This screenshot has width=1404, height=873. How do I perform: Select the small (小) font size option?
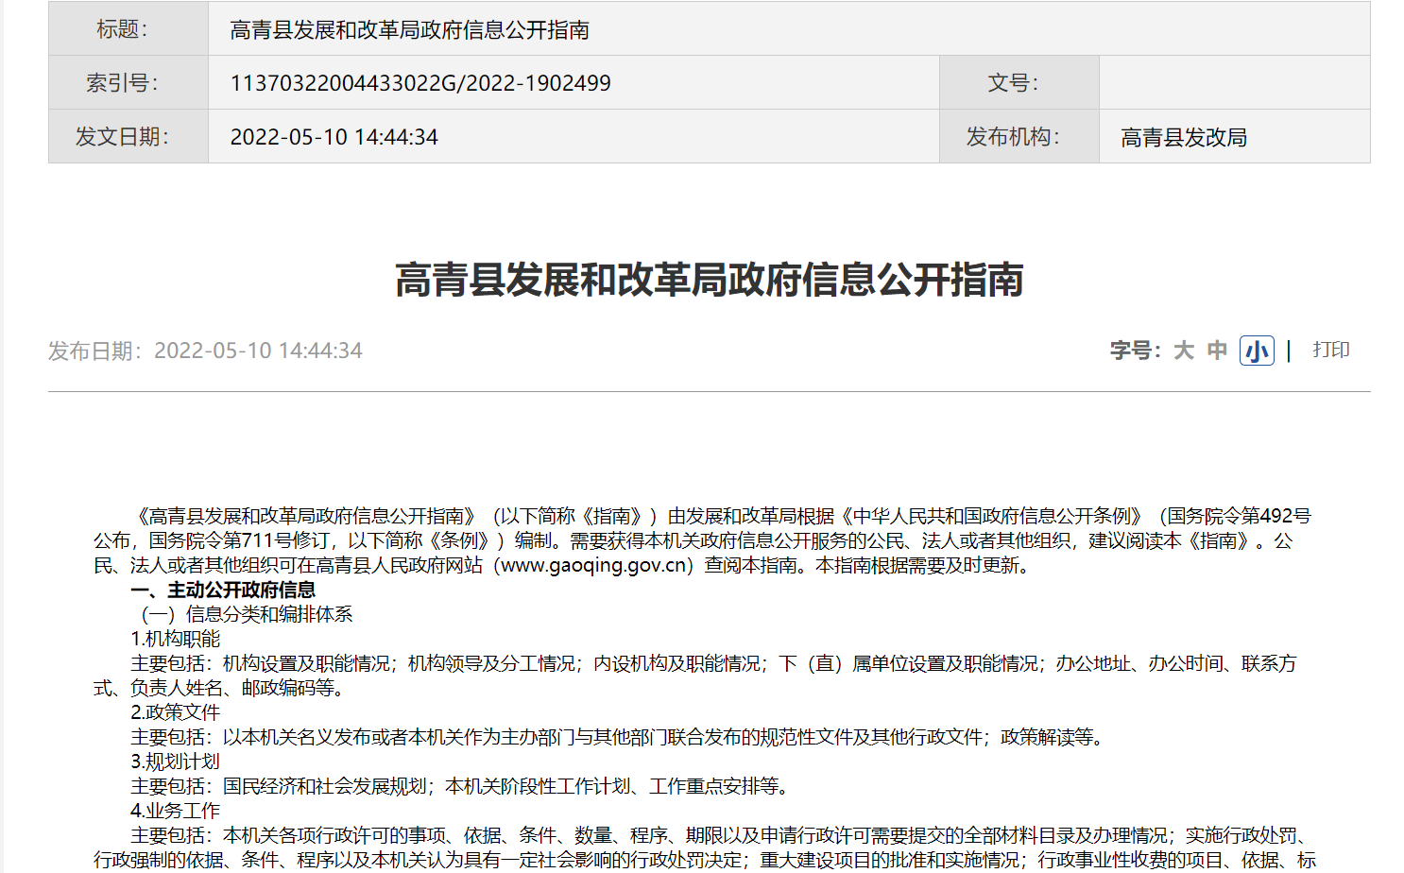tap(1256, 351)
